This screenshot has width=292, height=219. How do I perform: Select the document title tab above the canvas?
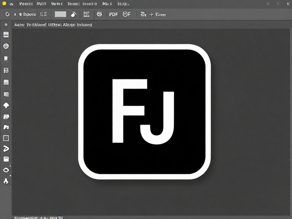pyautogui.click(x=53, y=25)
